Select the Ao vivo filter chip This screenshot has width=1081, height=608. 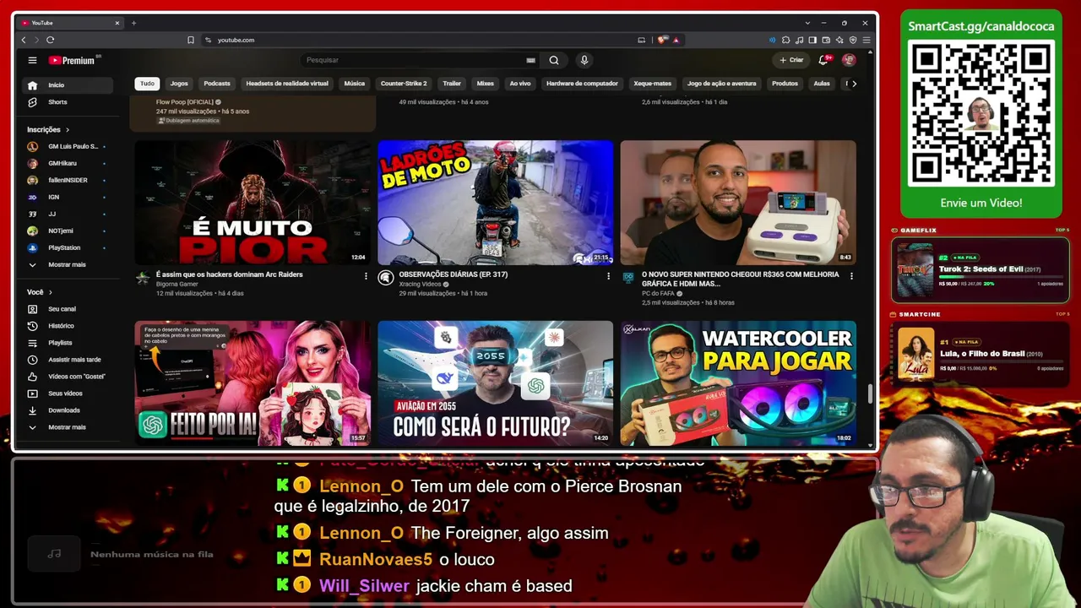pos(520,84)
